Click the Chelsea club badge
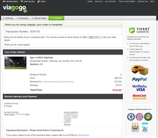 [x=131, y=117]
